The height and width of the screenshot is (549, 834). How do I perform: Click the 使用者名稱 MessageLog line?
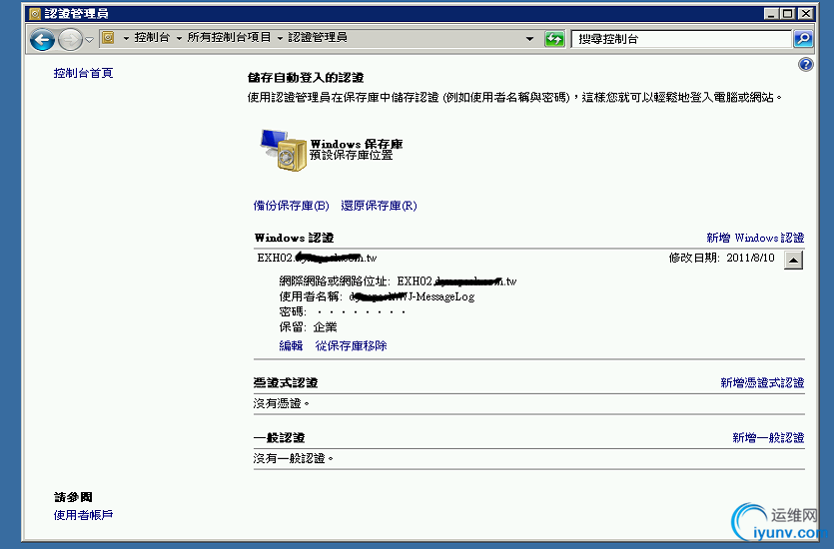[x=377, y=296]
